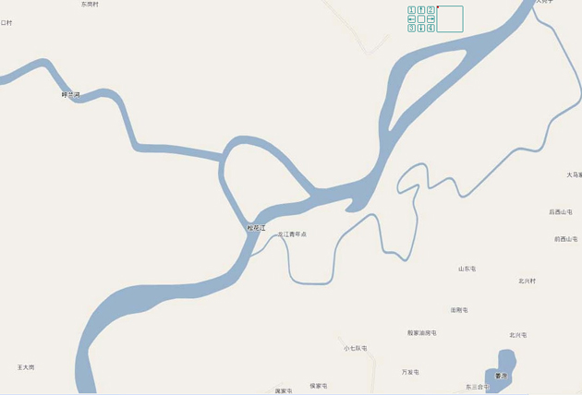
Task: Click the 小七队屯 village label
Action: point(356,348)
